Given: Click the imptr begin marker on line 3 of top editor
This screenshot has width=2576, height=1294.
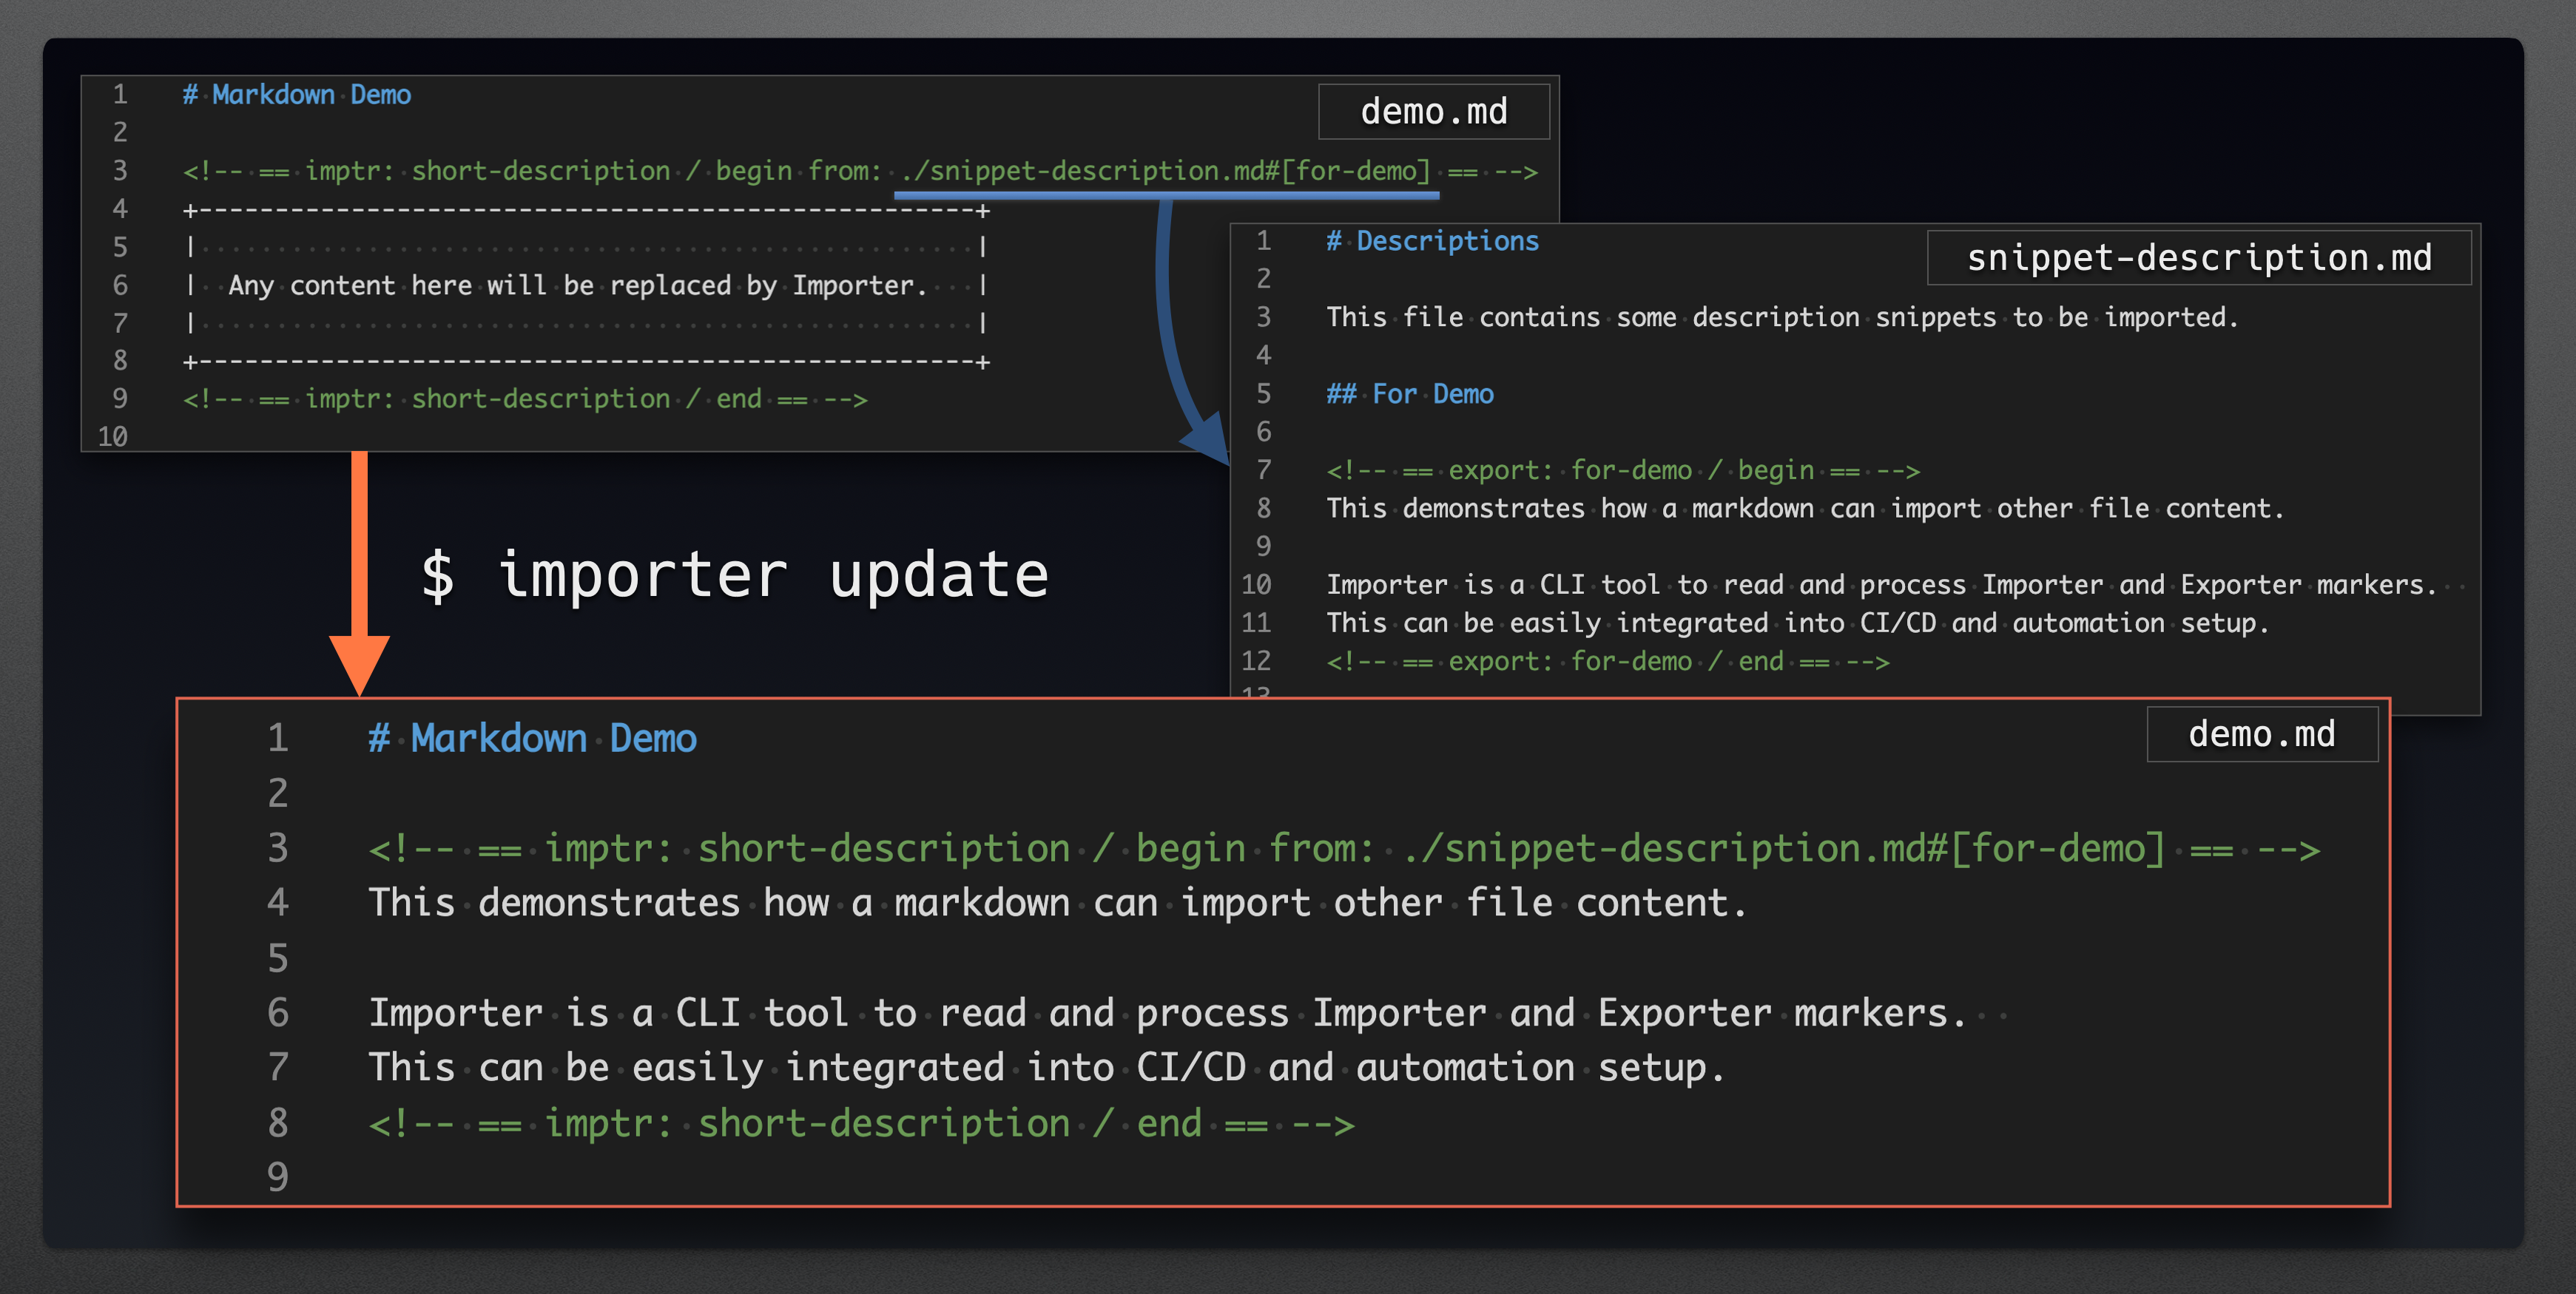Looking at the screenshot, I should coord(860,171).
